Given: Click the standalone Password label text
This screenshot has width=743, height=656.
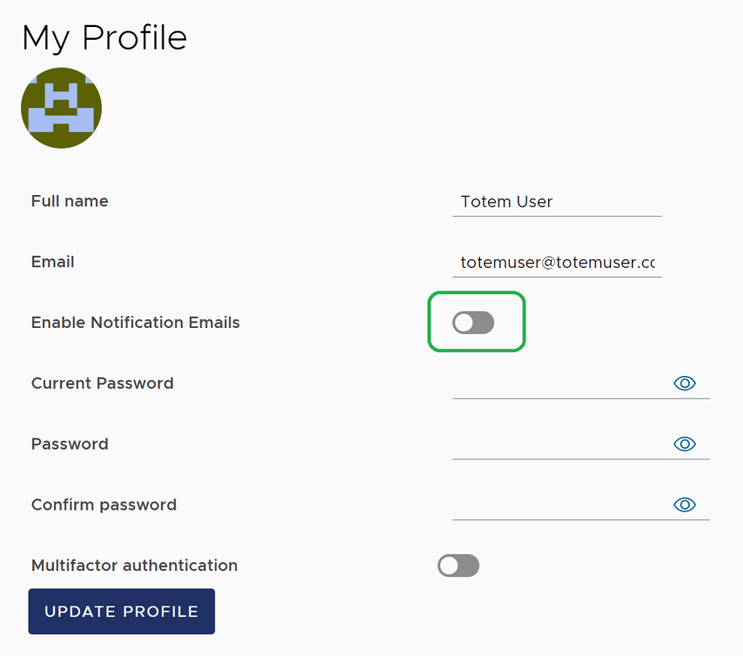Looking at the screenshot, I should point(70,445).
